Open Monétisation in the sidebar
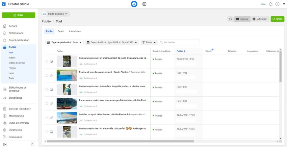 pos(16,116)
